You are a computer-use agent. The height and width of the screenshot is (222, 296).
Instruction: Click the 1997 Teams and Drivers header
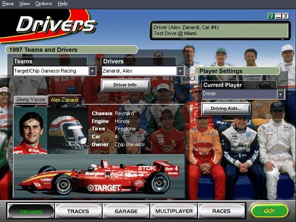(71, 50)
